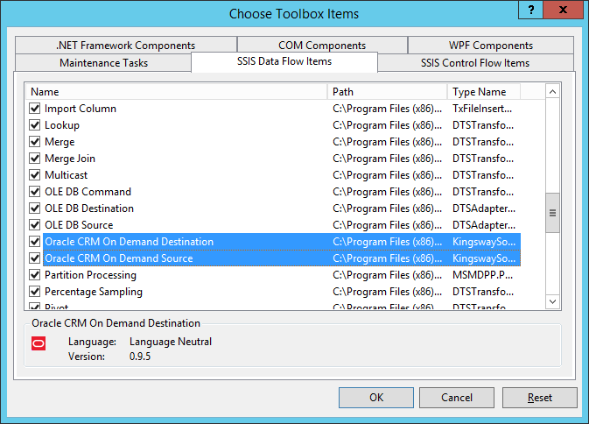Click the scrollbar up arrow
Viewport: 589px width, 424px height.
(x=552, y=92)
